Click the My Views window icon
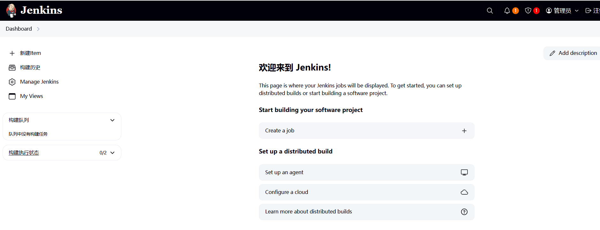Viewport: 600px width, 230px height. [12, 96]
